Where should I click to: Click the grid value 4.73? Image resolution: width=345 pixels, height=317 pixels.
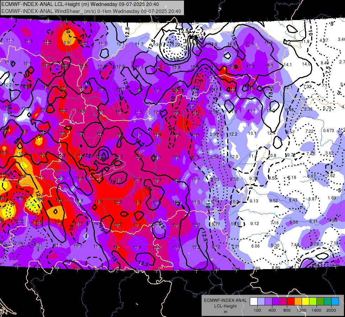pos(215,179)
